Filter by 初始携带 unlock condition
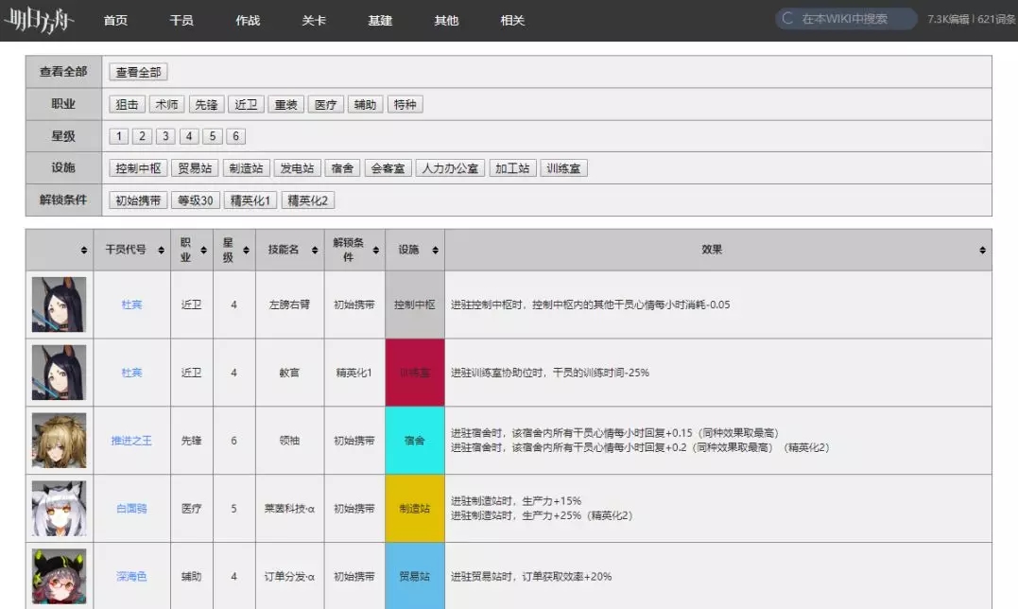1018x609 pixels. tap(138, 200)
